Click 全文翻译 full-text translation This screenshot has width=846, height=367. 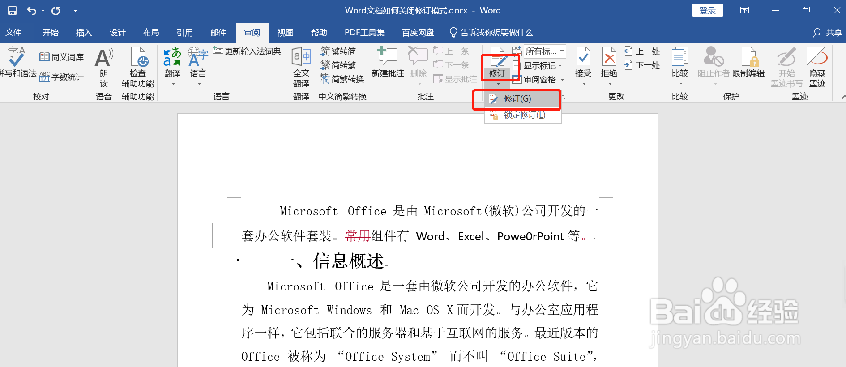tap(301, 67)
